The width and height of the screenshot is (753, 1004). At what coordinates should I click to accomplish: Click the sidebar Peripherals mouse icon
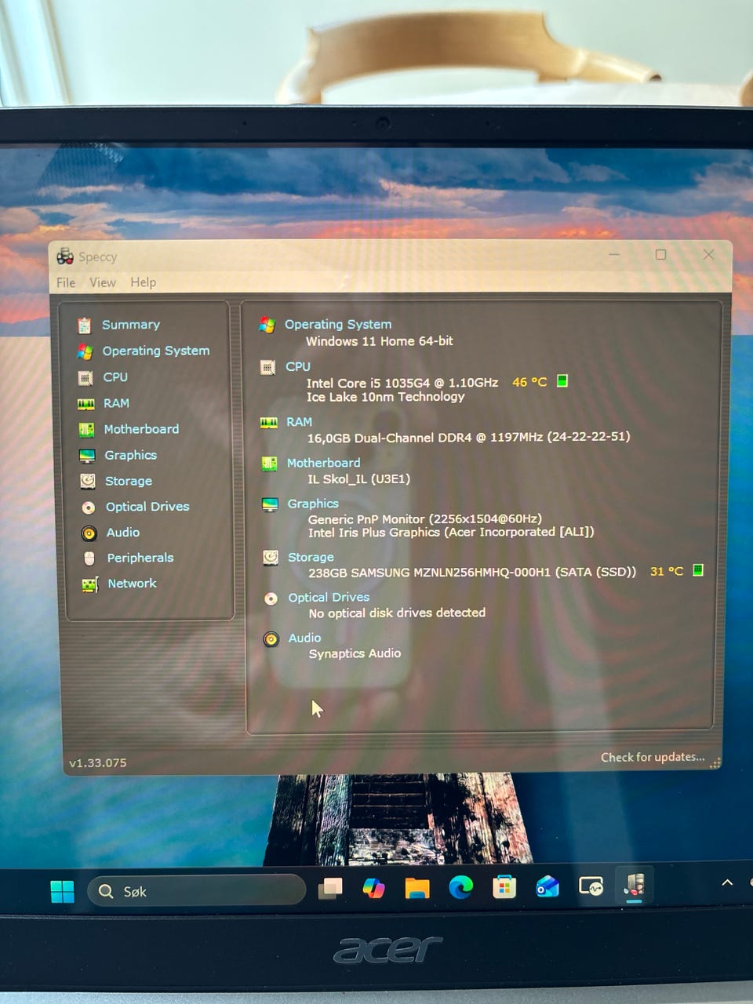point(89,558)
